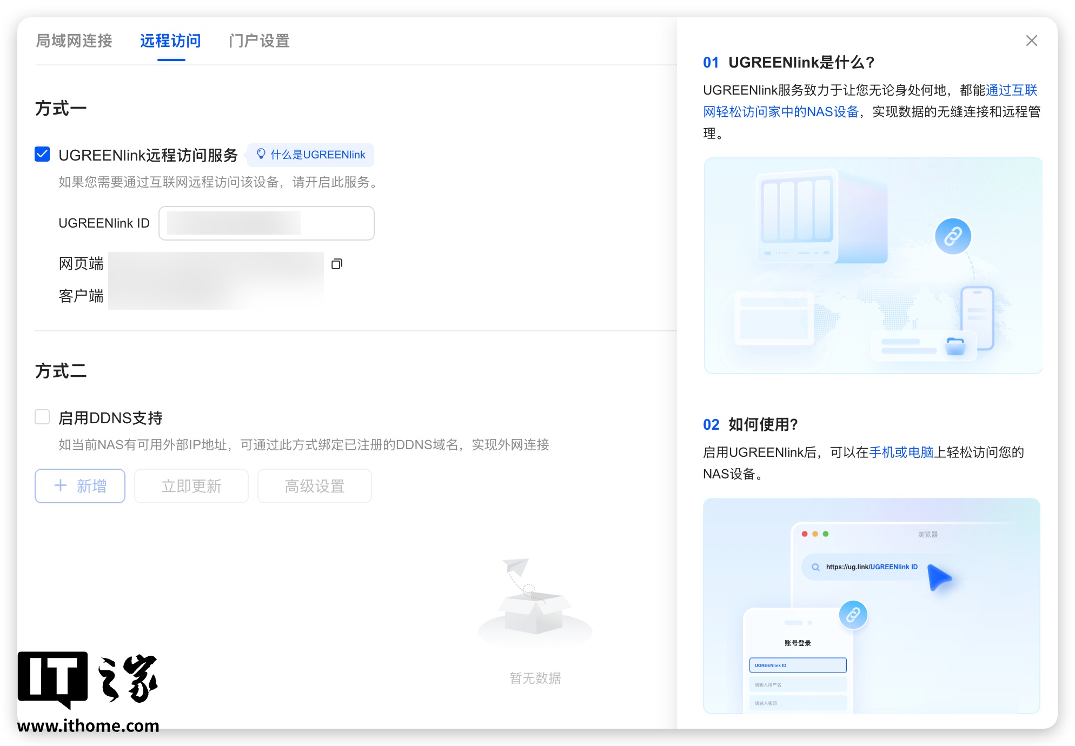Select the 远程访问 tab
The width and height of the screenshot is (1075, 746).
(x=170, y=41)
